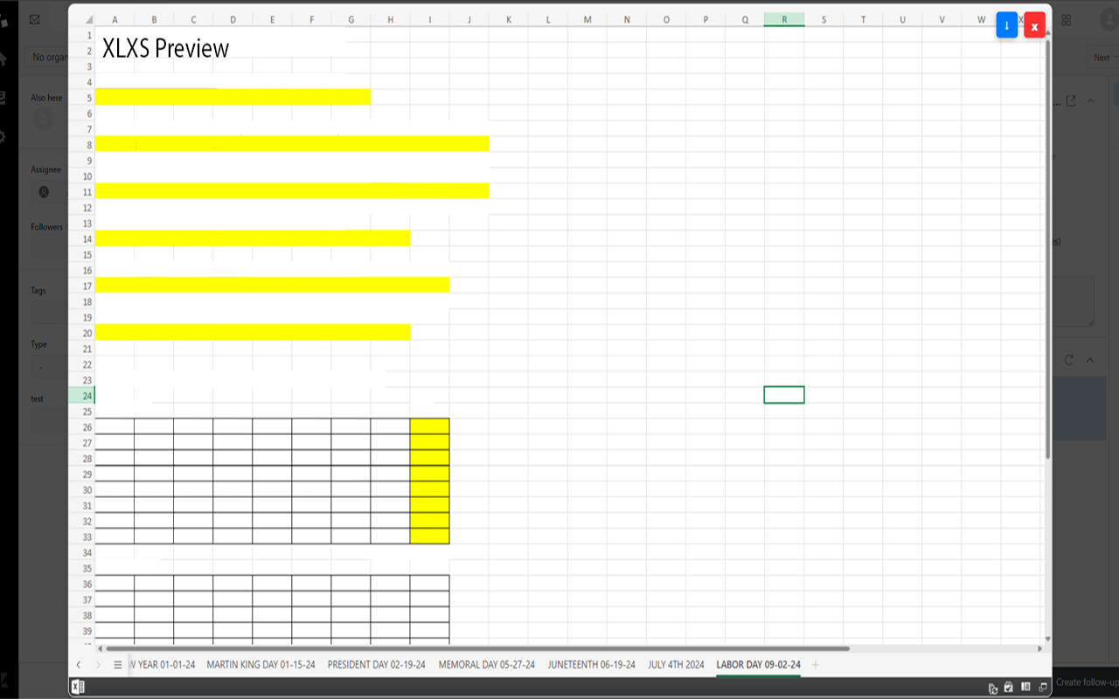
Task: Click Create follow-up in background window
Action: click(1087, 682)
